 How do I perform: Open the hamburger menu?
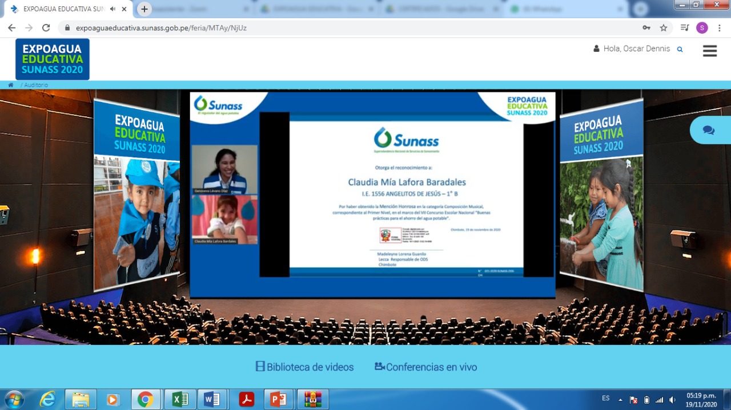click(709, 51)
